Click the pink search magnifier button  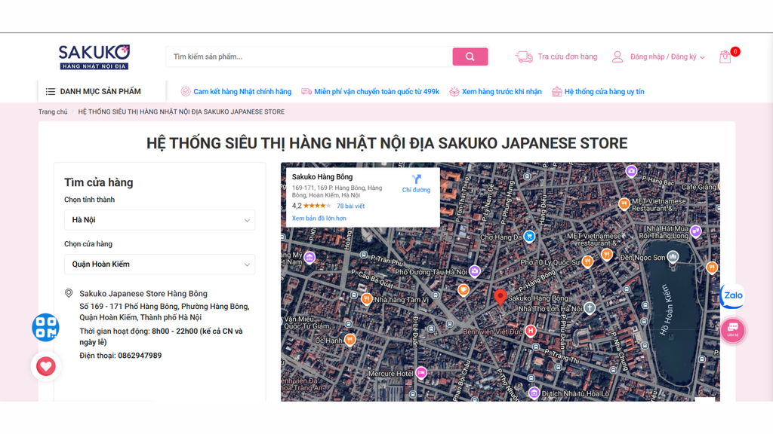470,57
